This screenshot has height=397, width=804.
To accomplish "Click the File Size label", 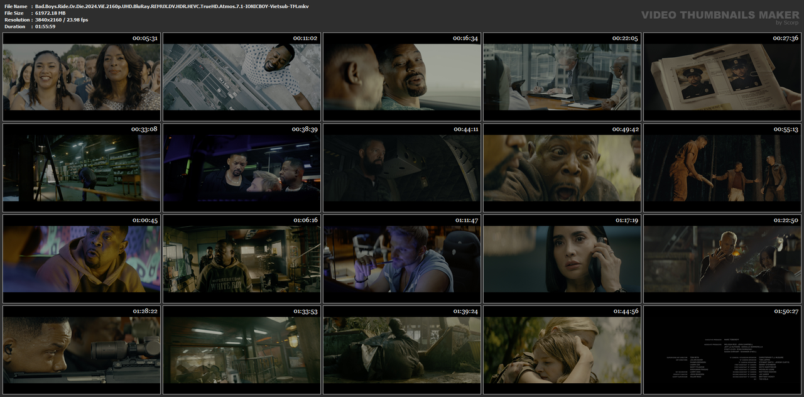I will (14, 13).
